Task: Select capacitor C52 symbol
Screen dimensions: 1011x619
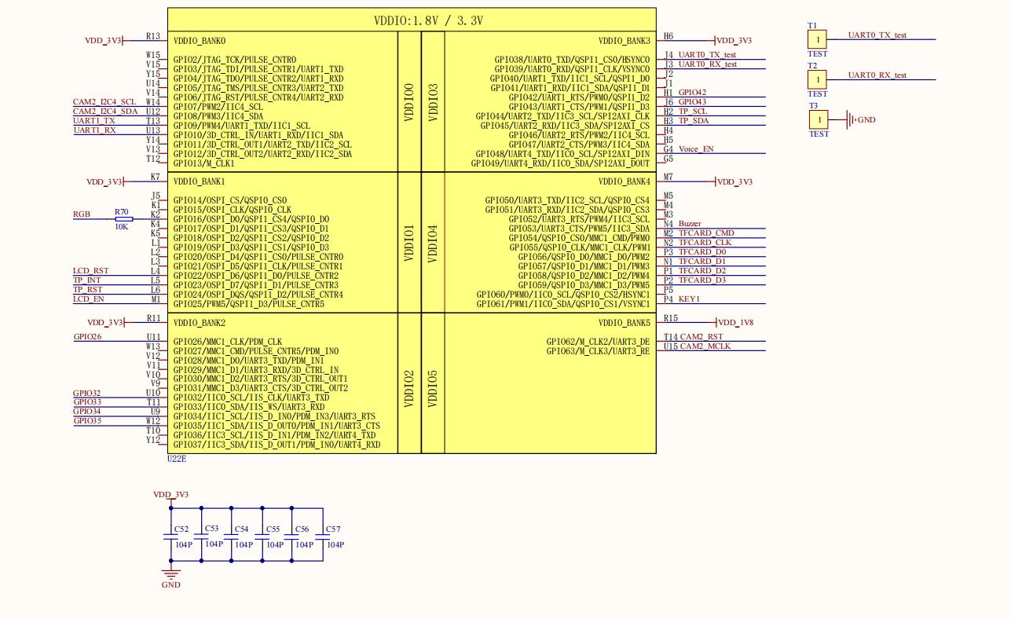Action: click(x=170, y=535)
